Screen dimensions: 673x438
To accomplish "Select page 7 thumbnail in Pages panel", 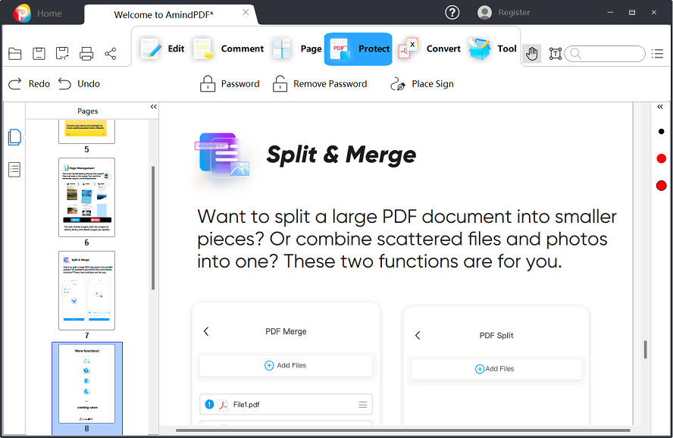I will click(86, 290).
